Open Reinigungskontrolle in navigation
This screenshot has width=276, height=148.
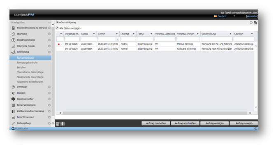click(x=27, y=62)
